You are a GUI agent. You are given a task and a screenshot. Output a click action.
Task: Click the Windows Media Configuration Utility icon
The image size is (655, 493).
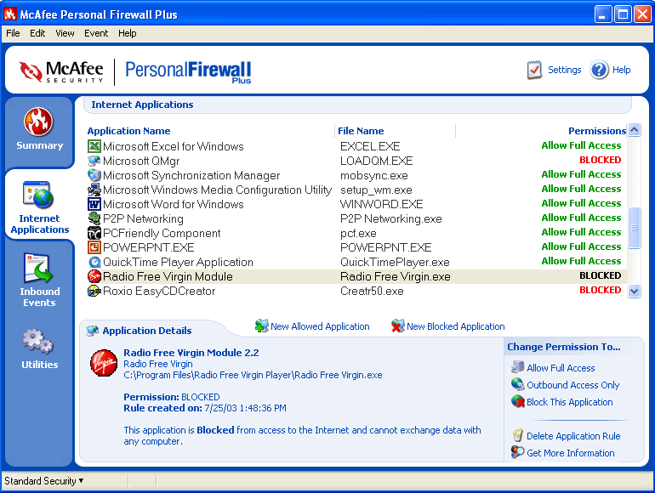94,190
